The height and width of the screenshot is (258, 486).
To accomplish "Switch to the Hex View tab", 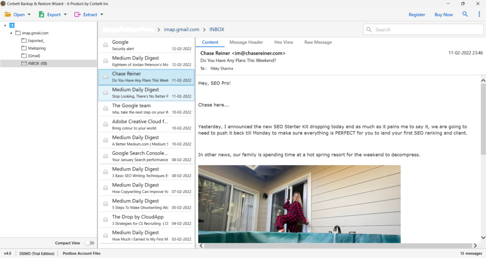I will (284, 42).
